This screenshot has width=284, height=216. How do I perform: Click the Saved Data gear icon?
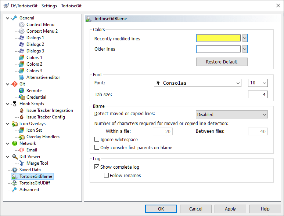(15, 170)
